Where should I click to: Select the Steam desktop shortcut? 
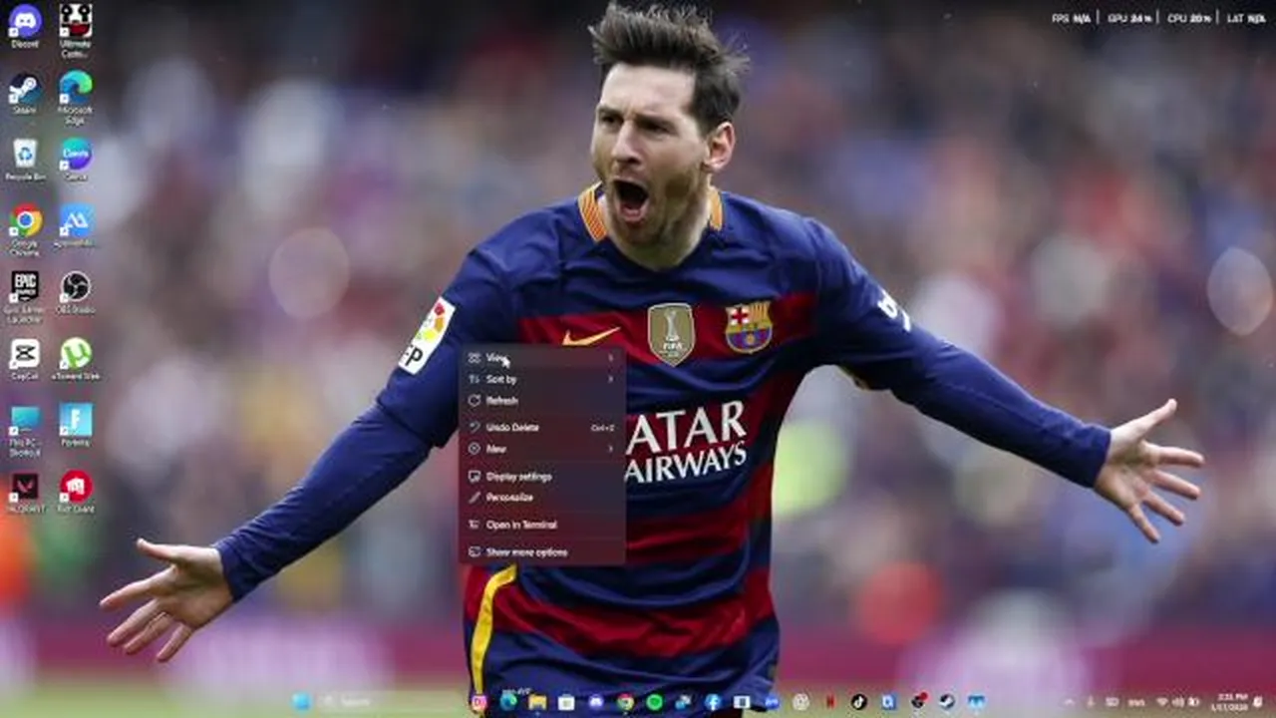pyautogui.click(x=25, y=94)
